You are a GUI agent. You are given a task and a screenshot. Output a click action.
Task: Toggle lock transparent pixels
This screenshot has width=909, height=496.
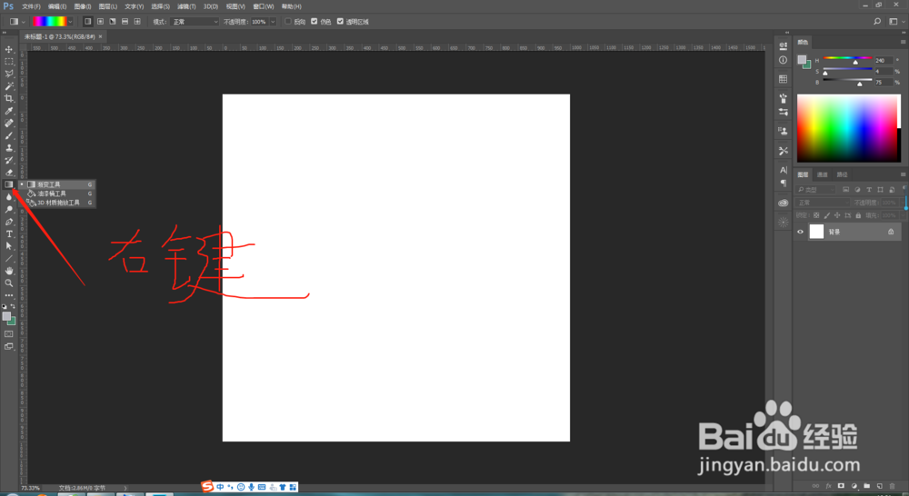816,215
